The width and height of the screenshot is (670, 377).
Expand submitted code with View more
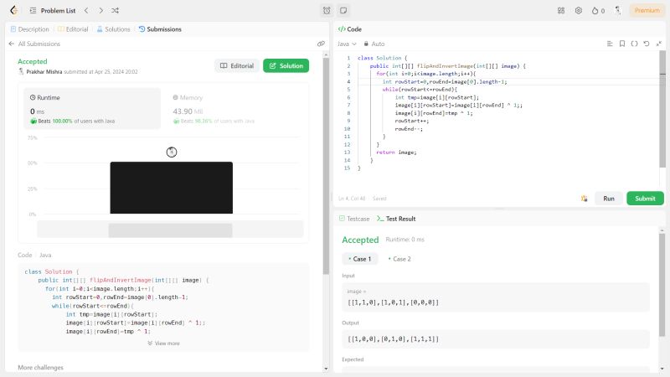click(x=163, y=343)
